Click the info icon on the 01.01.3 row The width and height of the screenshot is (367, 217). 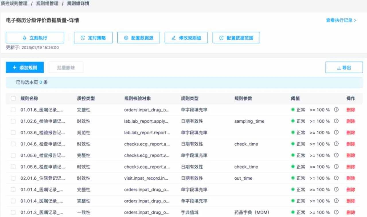[x=336, y=212]
